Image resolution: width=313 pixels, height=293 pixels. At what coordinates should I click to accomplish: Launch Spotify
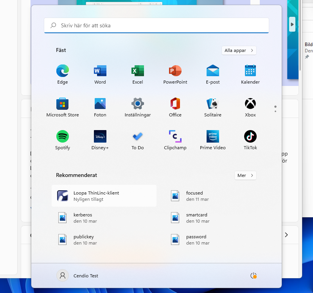pos(63,140)
